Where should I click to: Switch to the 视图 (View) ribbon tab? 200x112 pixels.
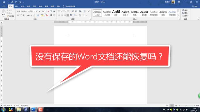[52, 6]
